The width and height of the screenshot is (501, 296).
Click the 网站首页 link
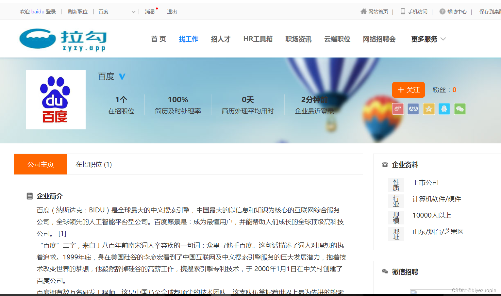[x=378, y=11]
